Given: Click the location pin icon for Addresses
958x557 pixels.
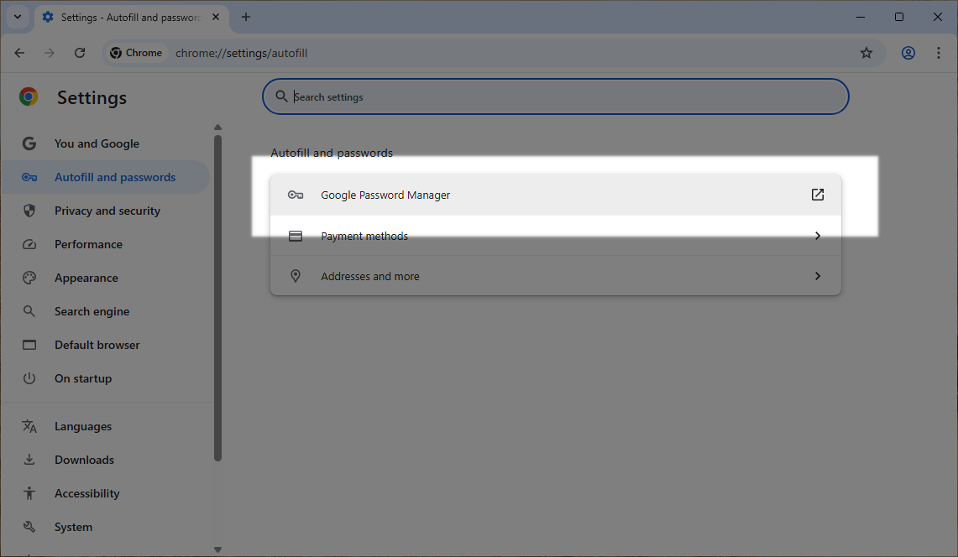Looking at the screenshot, I should point(296,276).
